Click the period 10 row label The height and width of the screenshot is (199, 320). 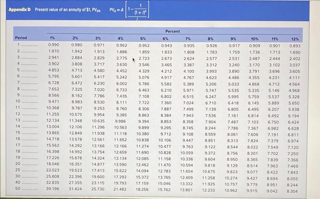point(18,101)
